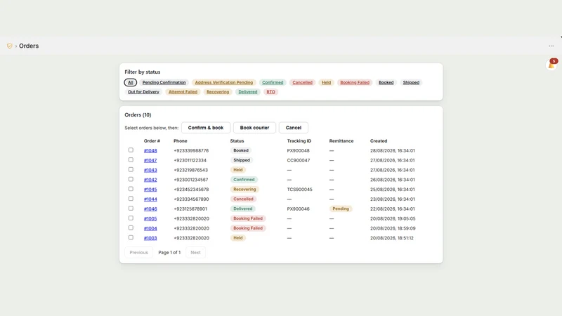The image size is (562, 316).
Task: Filter by Out for Delivery
Action: pyautogui.click(x=143, y=92)
